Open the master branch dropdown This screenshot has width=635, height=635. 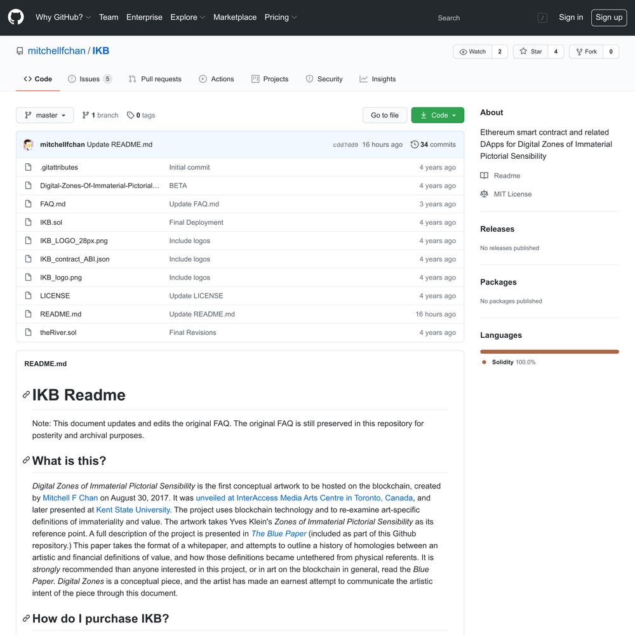click(45, 116)
